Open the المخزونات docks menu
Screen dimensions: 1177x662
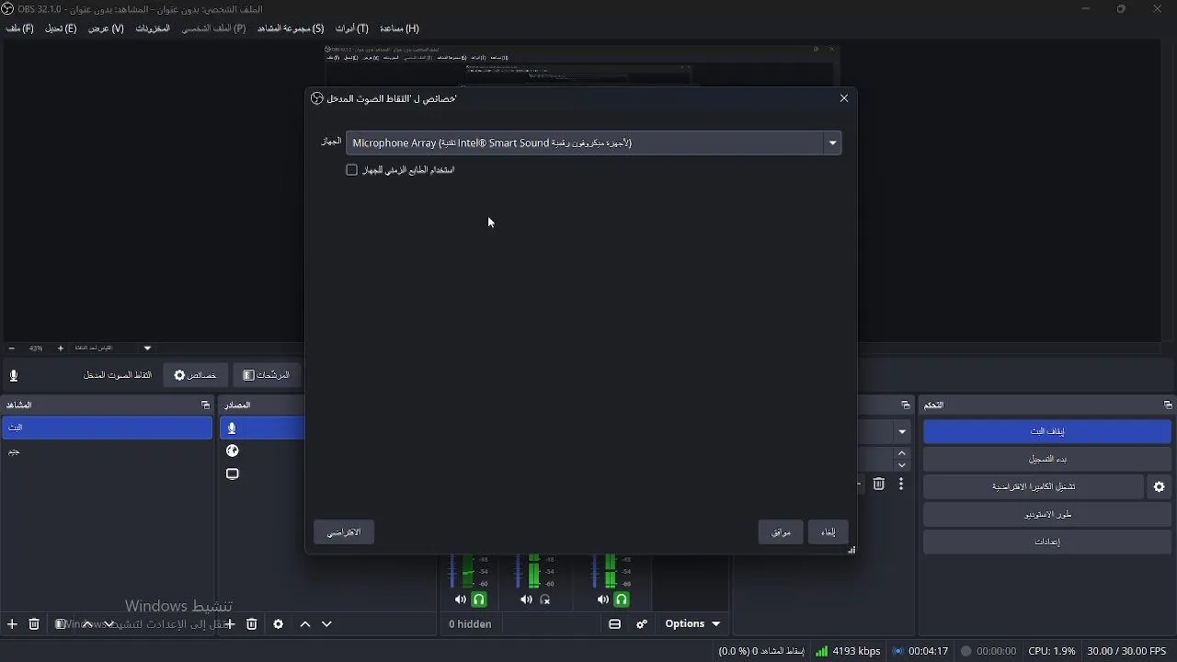[153, 29]
